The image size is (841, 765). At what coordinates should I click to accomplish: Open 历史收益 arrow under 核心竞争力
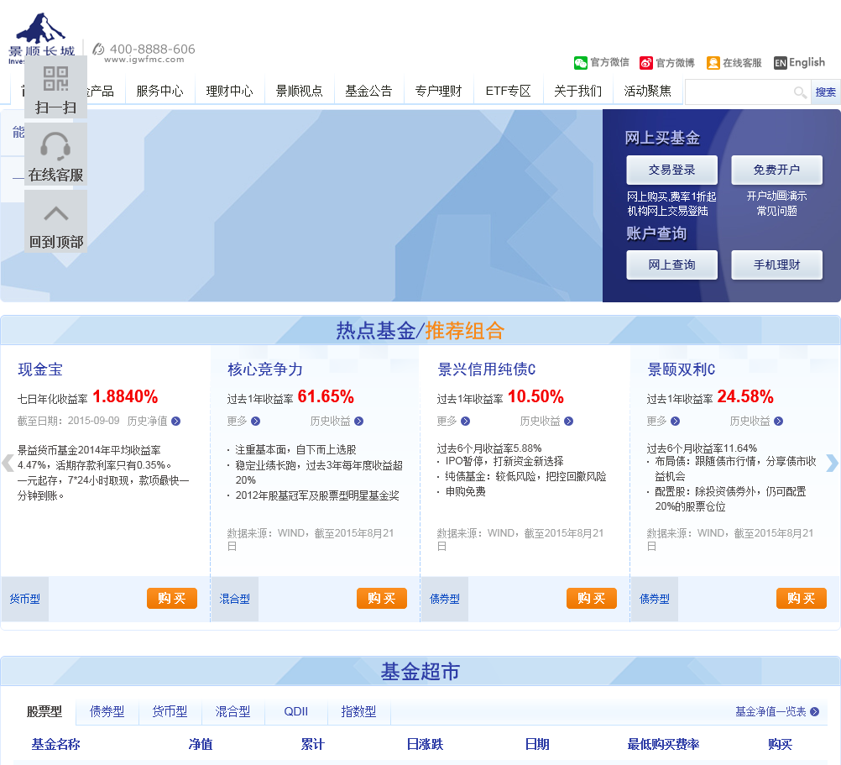click(x=359, y=421)
